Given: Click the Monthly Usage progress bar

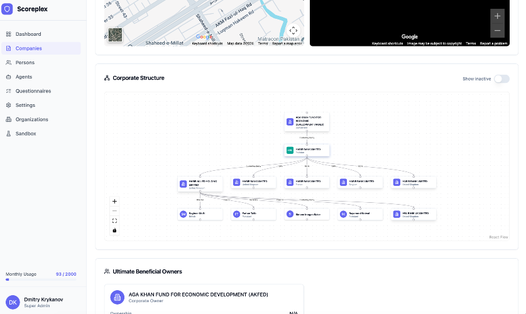Looking at the screenshot, I should 41,279.
